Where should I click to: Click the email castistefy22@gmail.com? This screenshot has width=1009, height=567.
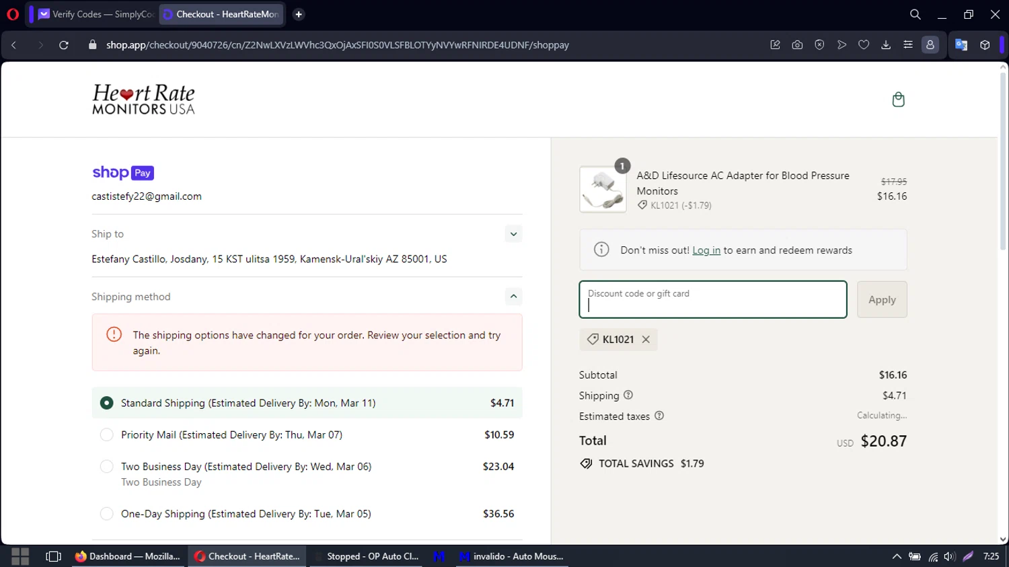click(147, 196)
